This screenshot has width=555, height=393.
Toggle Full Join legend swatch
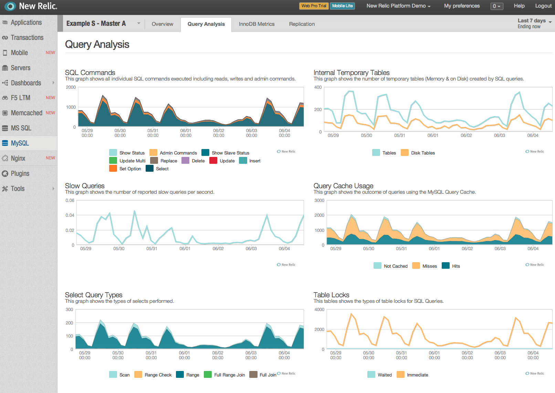coord(253,374)
